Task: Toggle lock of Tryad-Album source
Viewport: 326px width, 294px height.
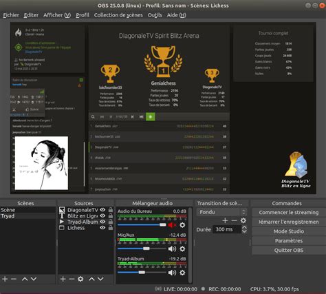Action: [111, 222]
